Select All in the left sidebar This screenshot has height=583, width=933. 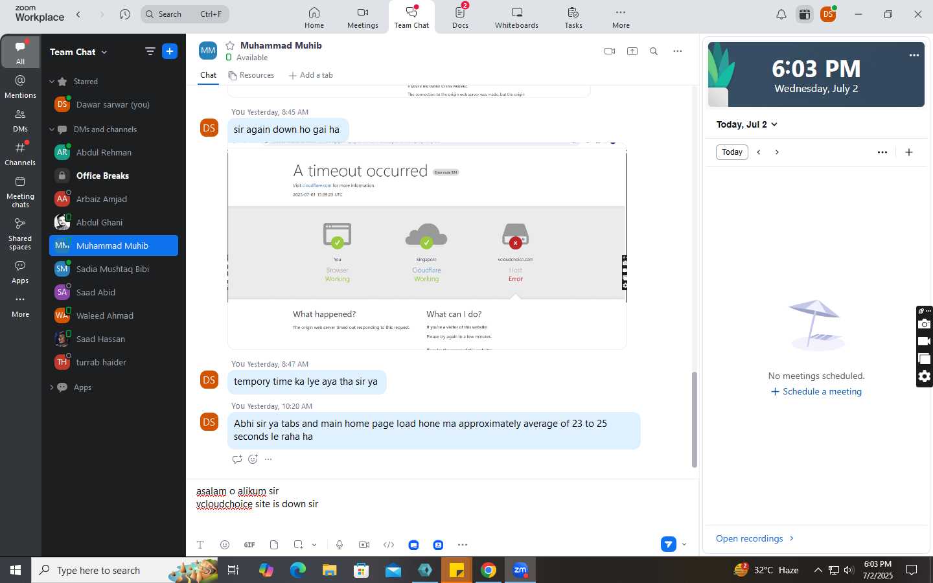[x=21, y=52]
